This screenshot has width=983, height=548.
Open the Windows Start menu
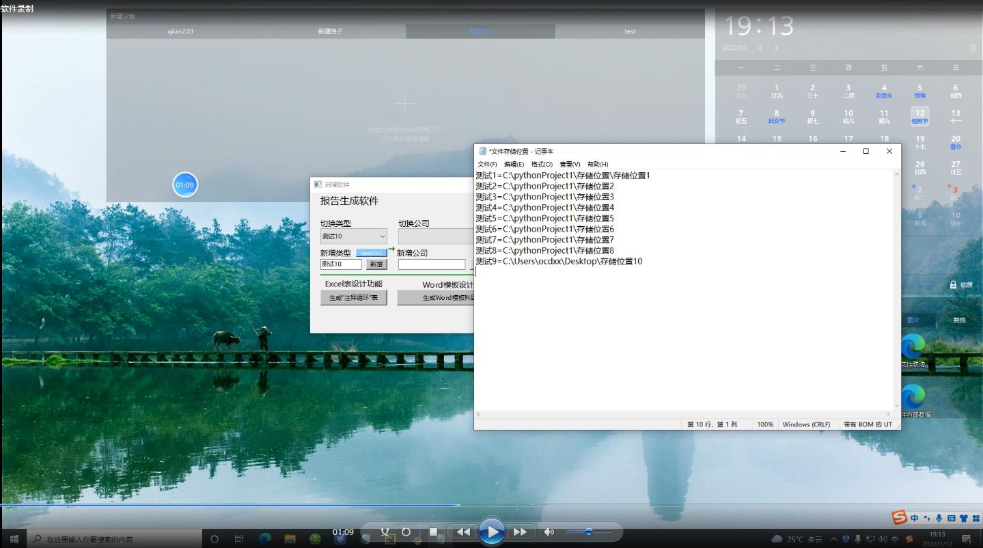click(13, 538)
